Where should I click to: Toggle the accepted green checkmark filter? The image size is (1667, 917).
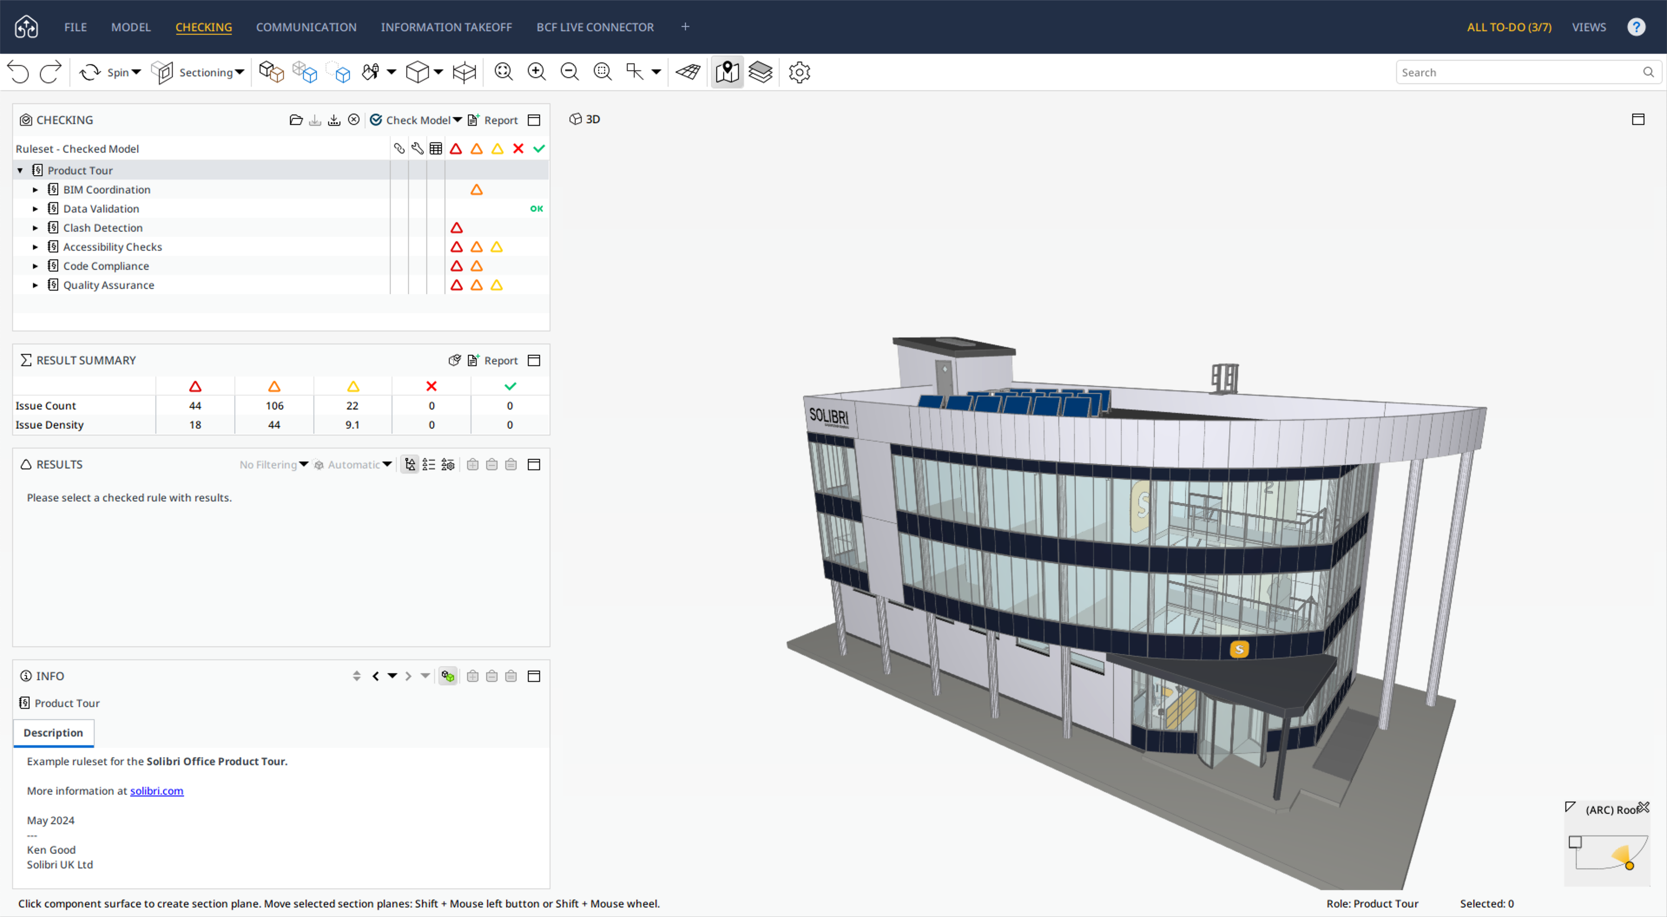(x=539, y=149)
